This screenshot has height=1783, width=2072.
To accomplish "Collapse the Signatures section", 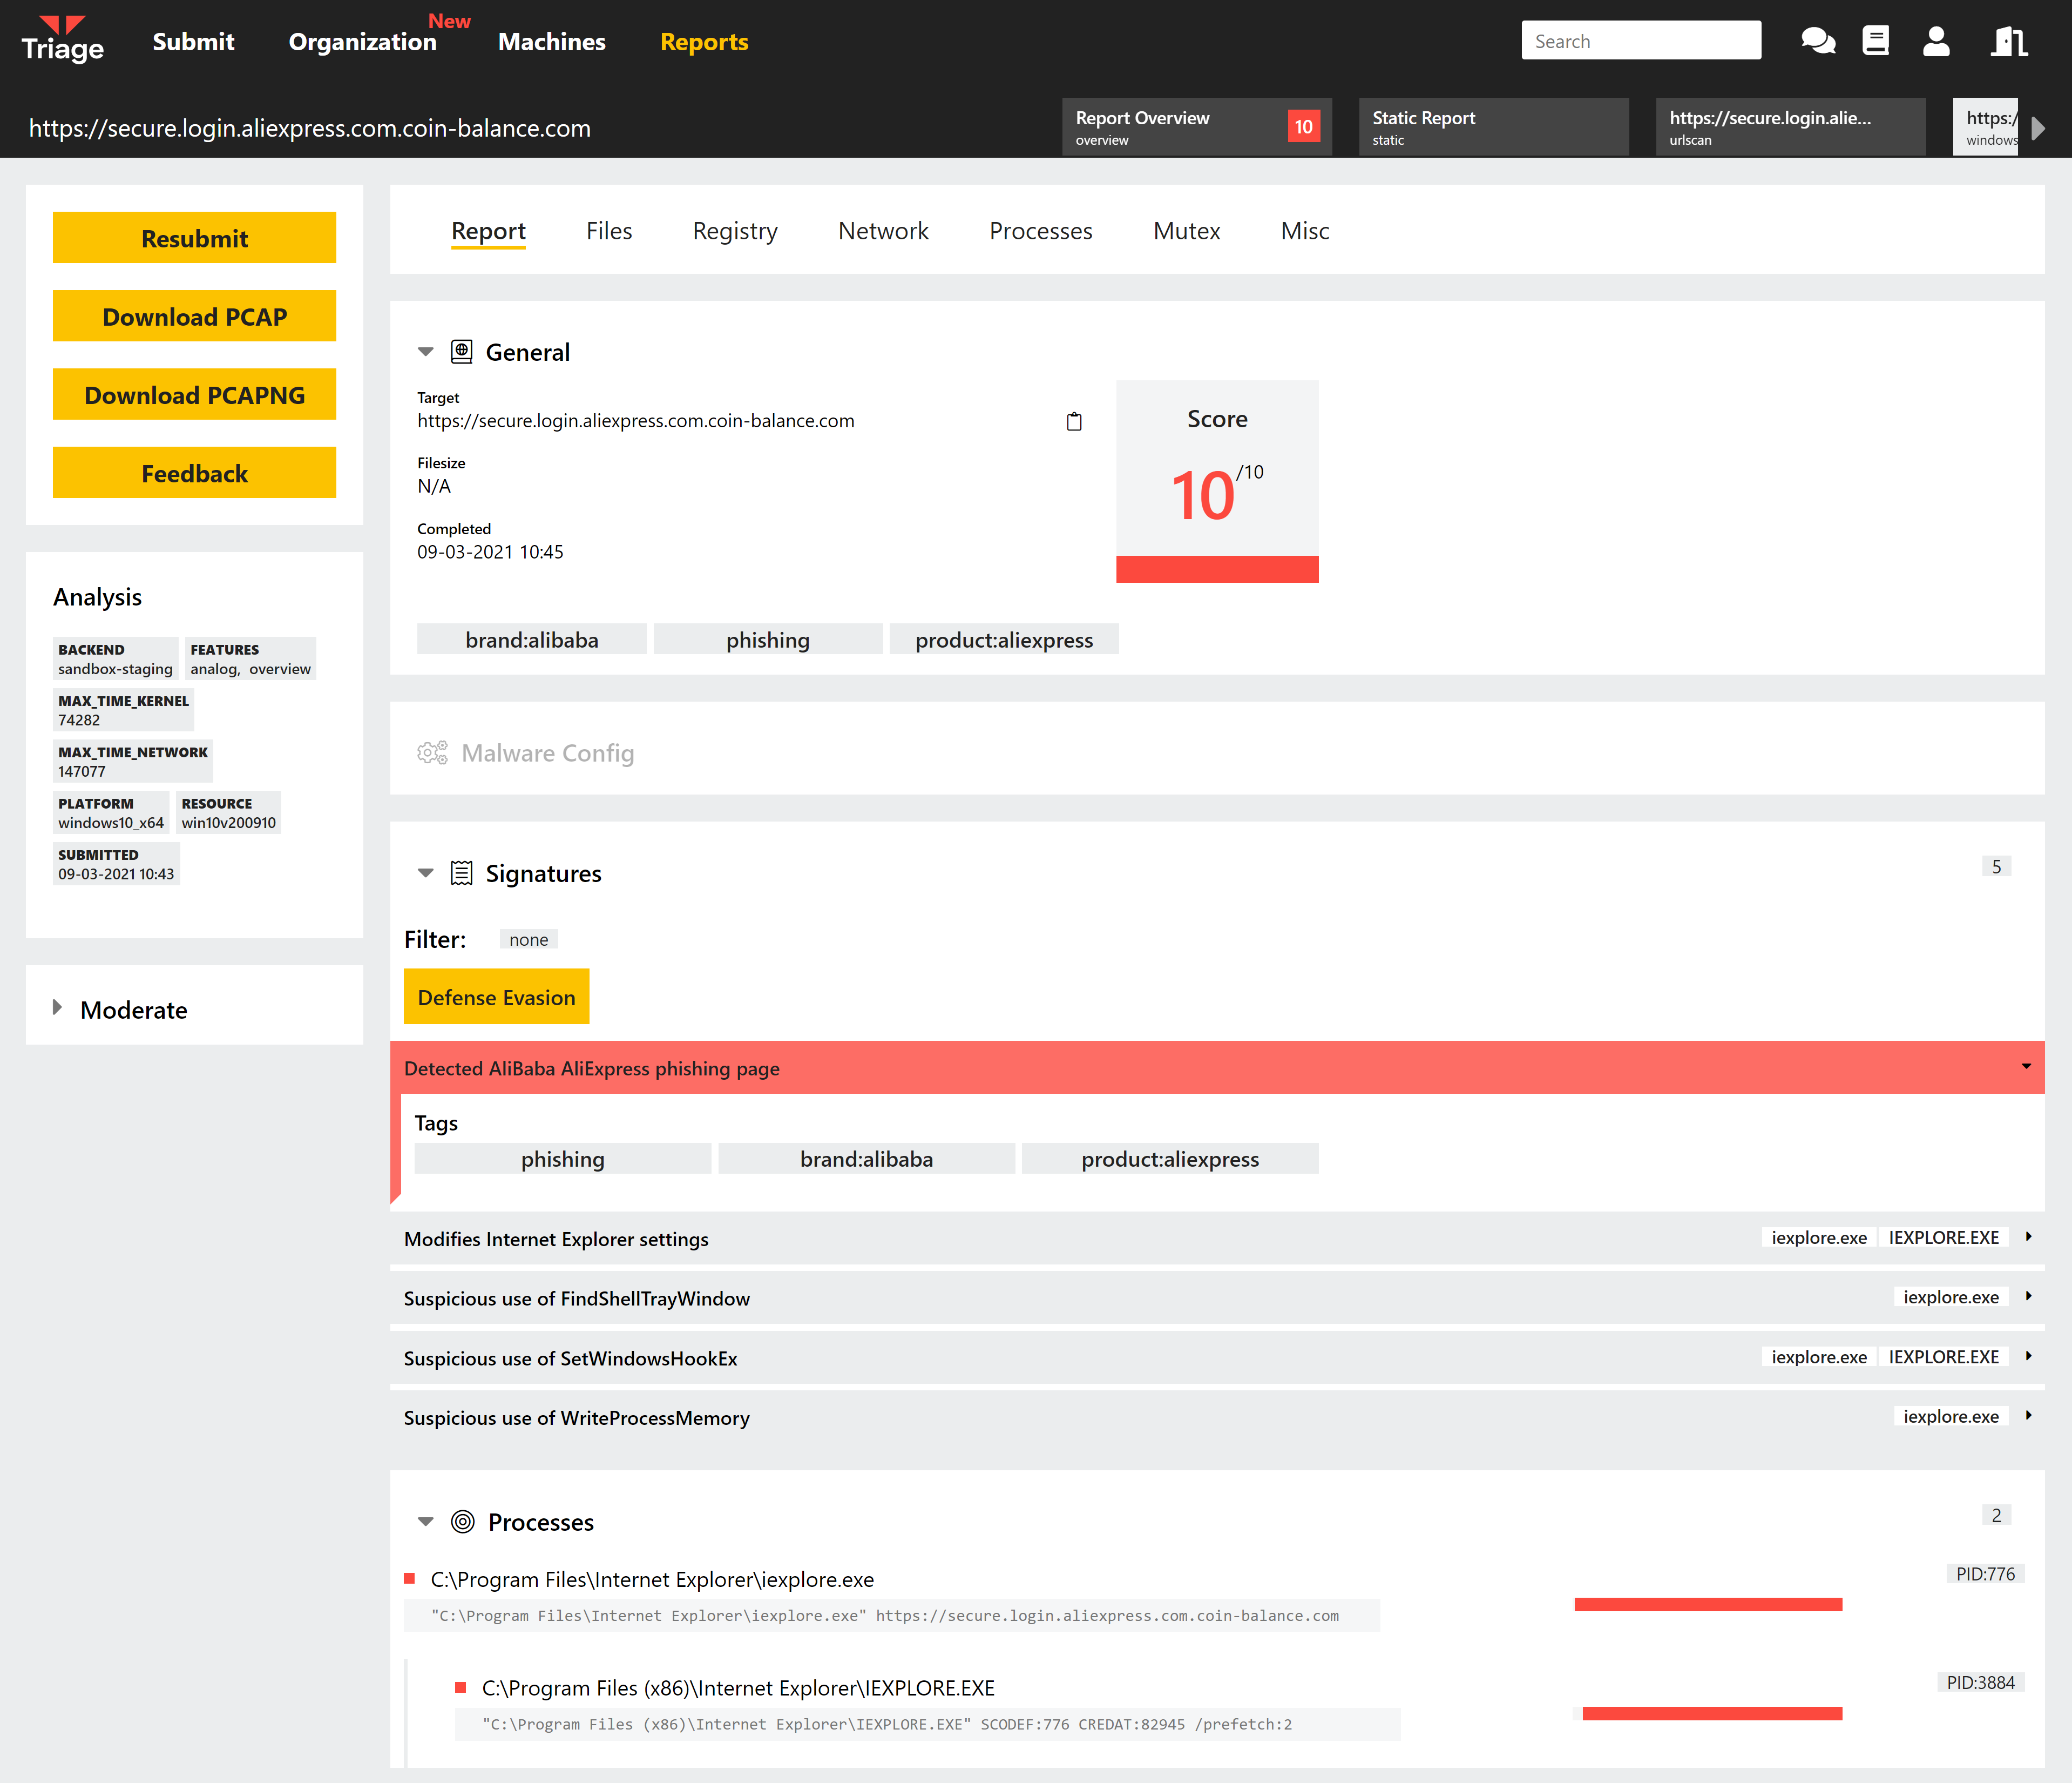I will [425, 873].
